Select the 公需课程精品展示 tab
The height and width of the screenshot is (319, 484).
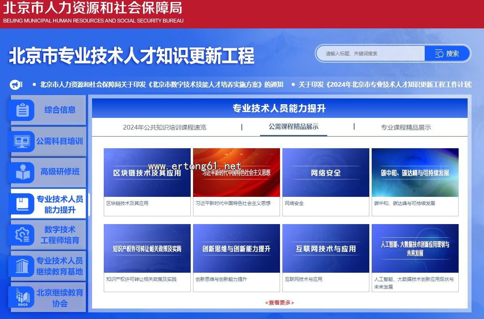[293, 127]
